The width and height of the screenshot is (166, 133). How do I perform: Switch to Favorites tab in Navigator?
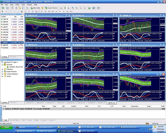[13, 102]
